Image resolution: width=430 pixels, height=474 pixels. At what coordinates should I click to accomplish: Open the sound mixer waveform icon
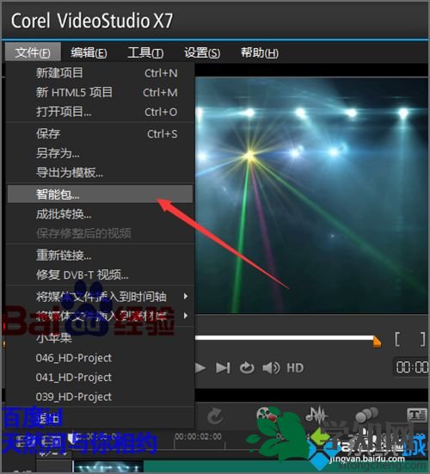[316, 415]
